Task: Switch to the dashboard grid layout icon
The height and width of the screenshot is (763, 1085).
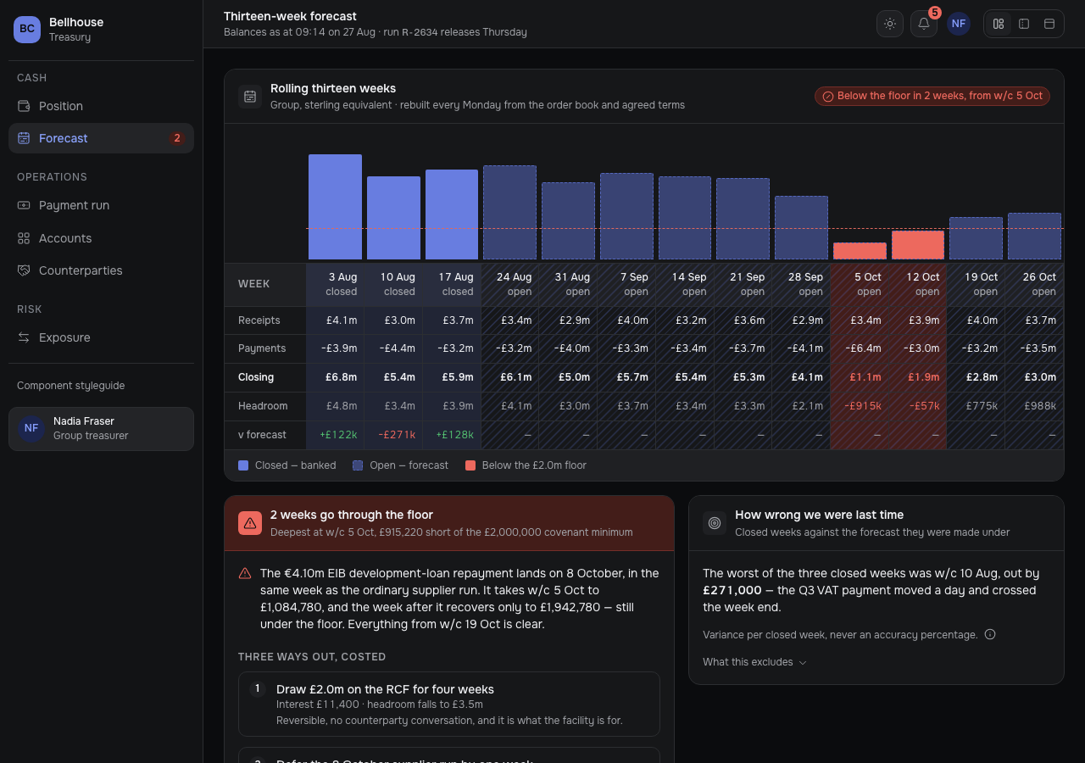Action: tap(999, 24)
